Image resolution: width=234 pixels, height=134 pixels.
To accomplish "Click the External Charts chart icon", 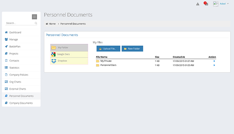I will [6, 89].
